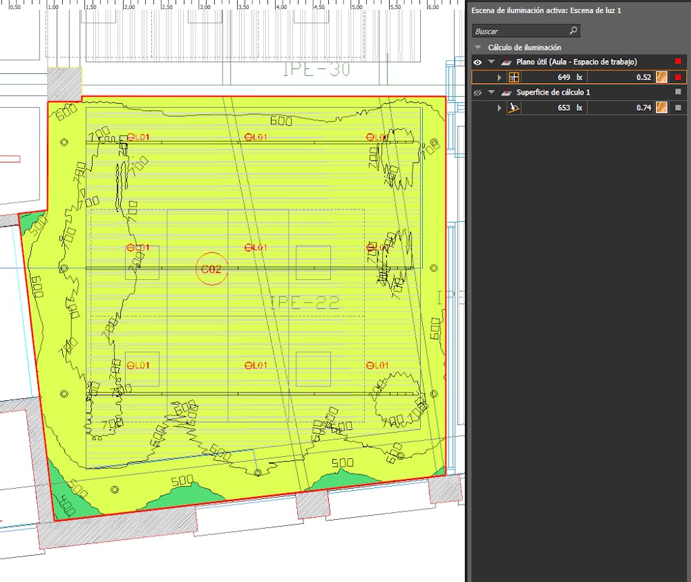The height and width of the screenshot is (582, 691).
Task: Click the 0.74 uniformity value
Action: tap(643, 108)
